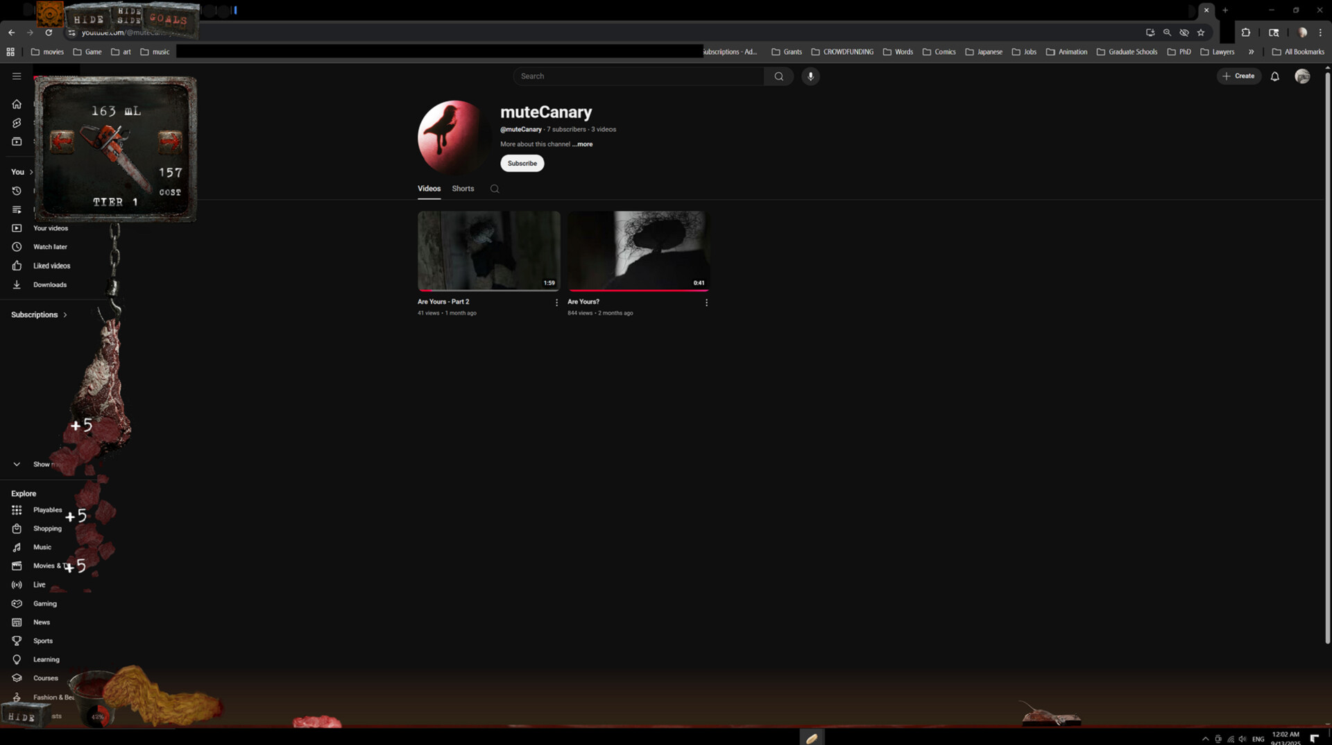
Task: Open the orange gear settings icon
Action: 49,14
